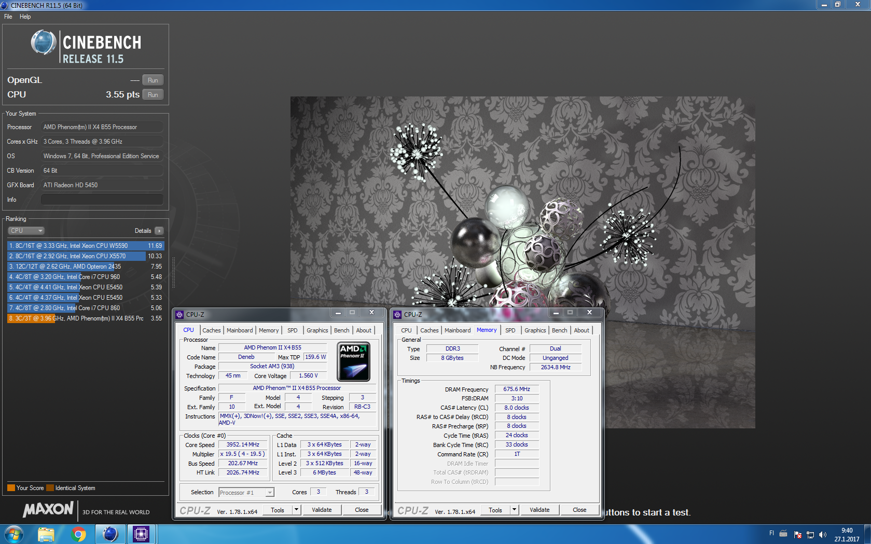Screen dimensions: 871x544
Task: Open the Help menu in Cinebench
Action: tap(25, 17)
